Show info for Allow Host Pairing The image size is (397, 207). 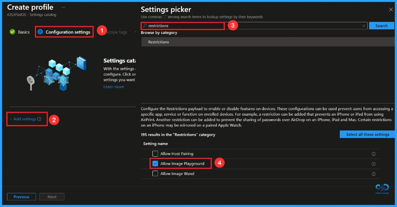(373, 154)
